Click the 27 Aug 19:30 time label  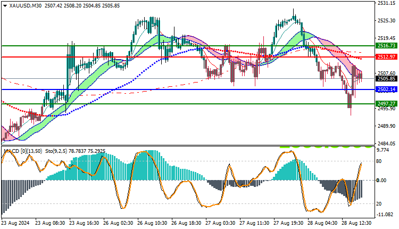(289, 223)
